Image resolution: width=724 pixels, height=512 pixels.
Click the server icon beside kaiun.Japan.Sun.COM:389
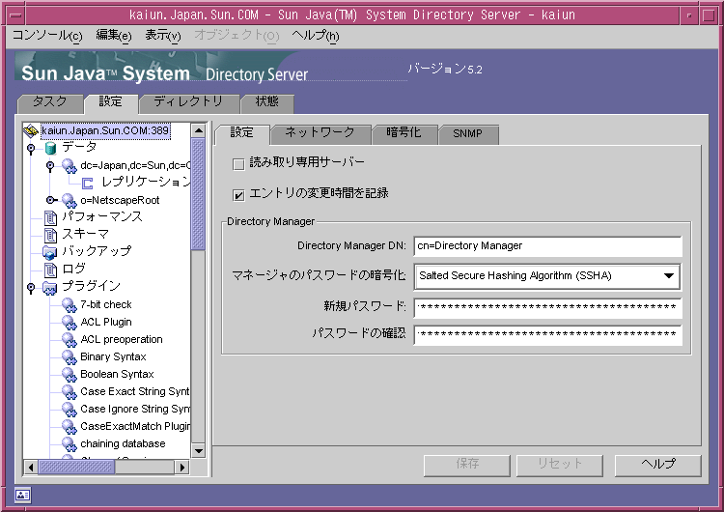click(x=31, y=130)
